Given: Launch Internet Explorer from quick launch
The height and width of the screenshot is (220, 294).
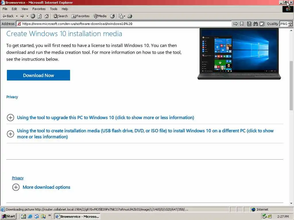Looking at the screenshot, I should point(30,217).
